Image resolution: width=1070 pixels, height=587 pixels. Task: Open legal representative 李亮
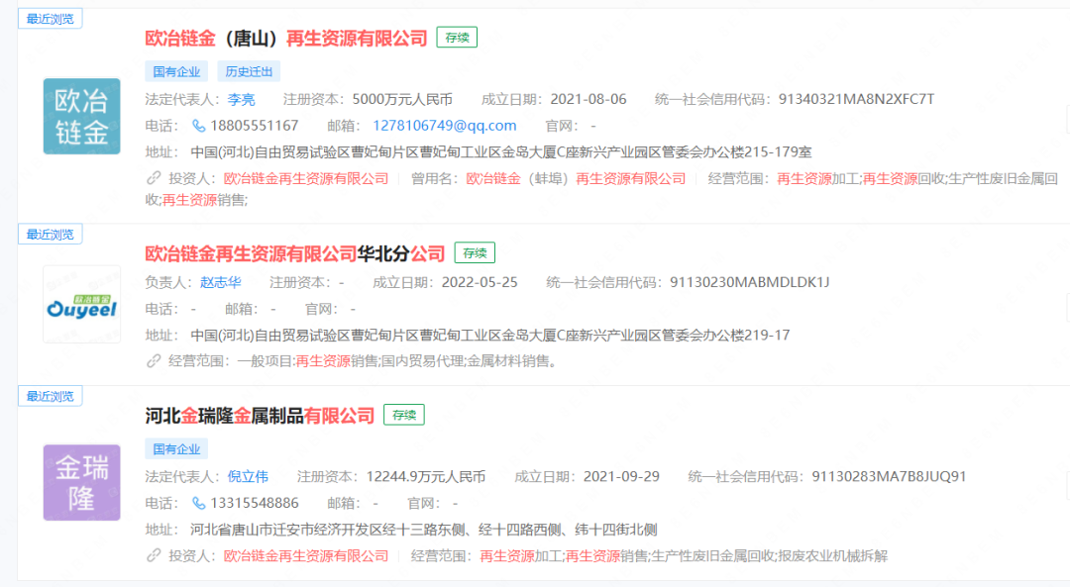[241, 100]
